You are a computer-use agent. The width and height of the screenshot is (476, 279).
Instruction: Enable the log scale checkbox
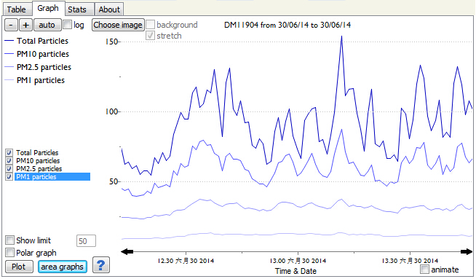point(67,25)
